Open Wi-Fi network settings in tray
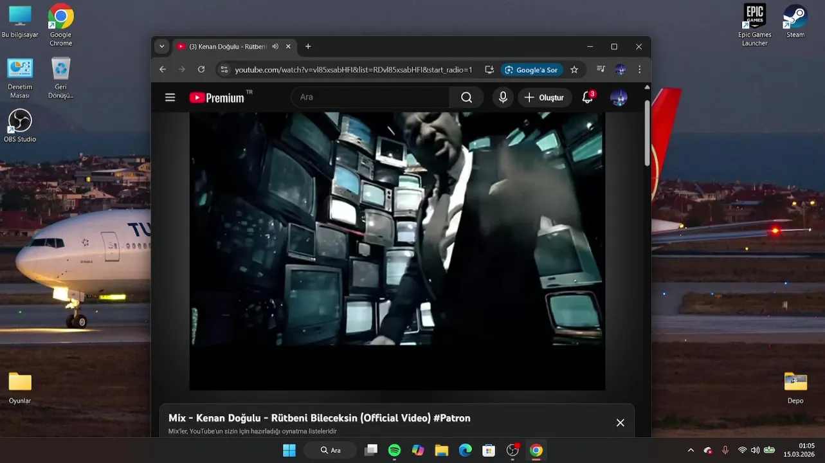The image size is (825, 463). tap(742, 450)
